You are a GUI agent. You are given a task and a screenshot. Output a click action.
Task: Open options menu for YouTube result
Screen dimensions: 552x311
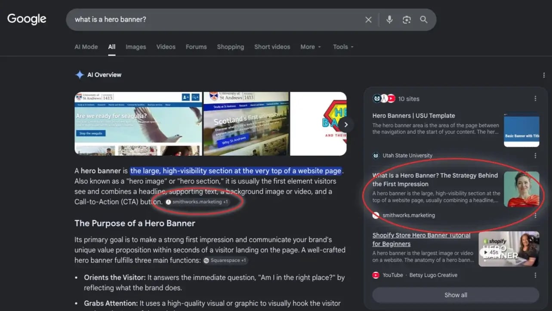[x=535, y=275]
